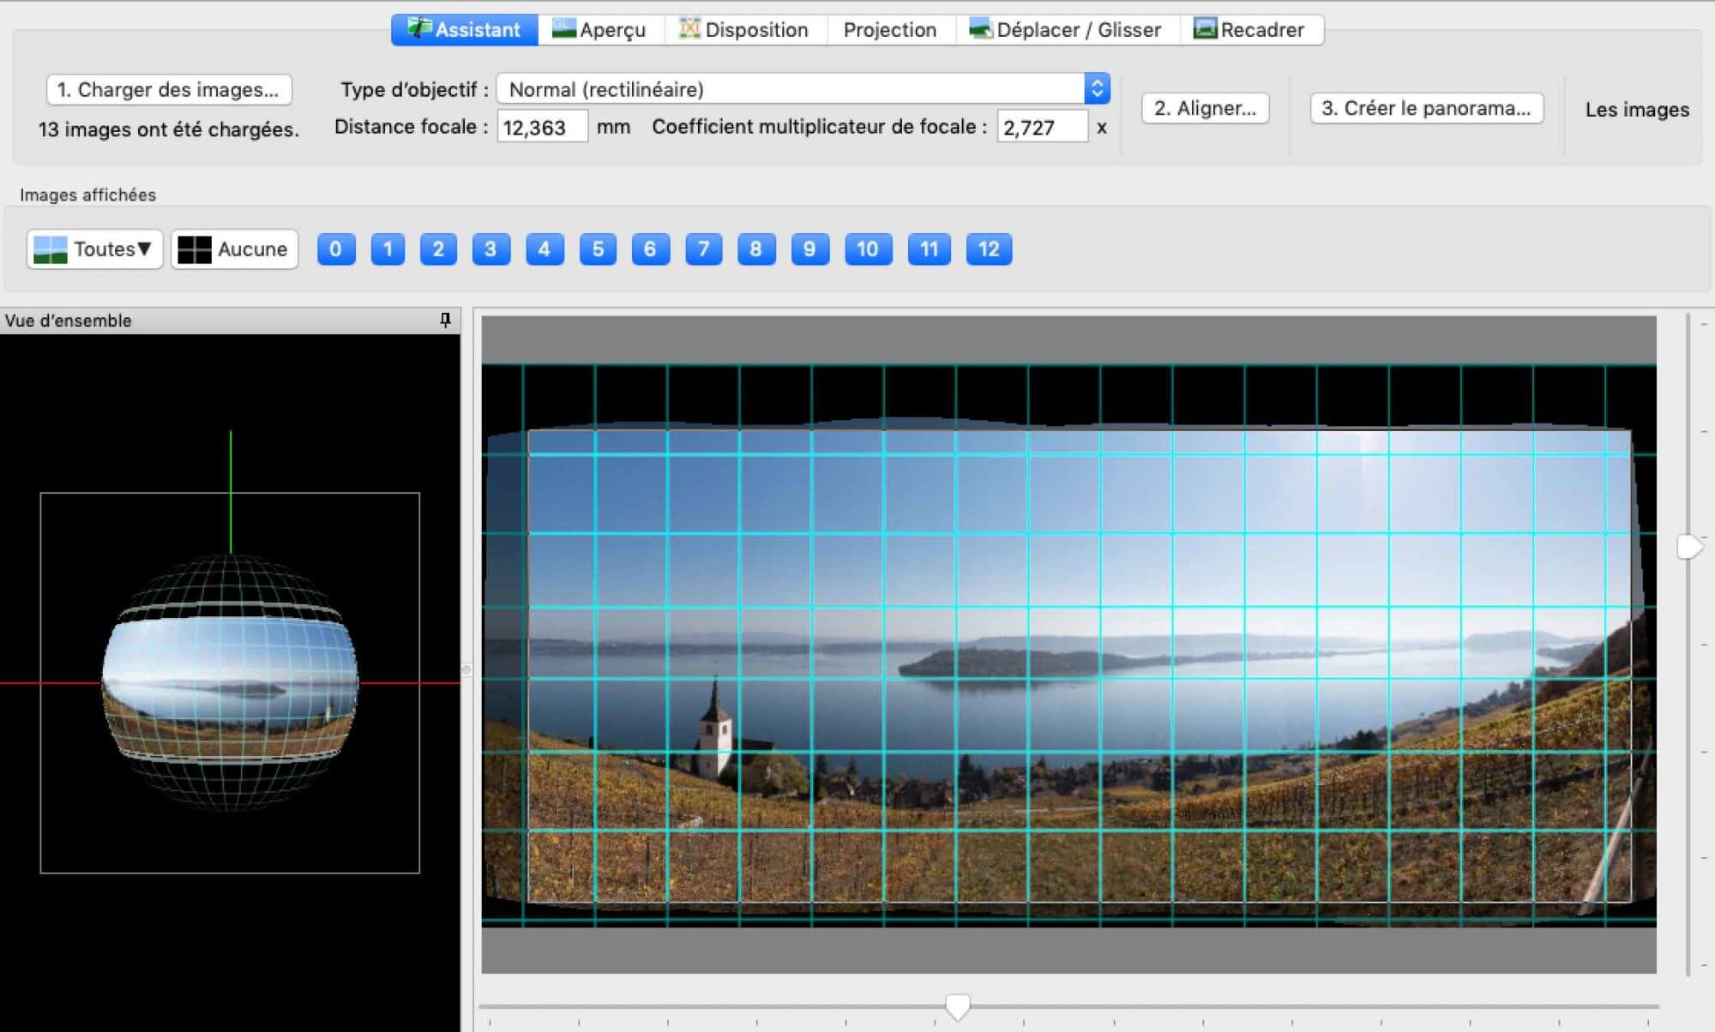Click the Distance focale input field
Screen dimensions: 1715x1032
[542, 128]
